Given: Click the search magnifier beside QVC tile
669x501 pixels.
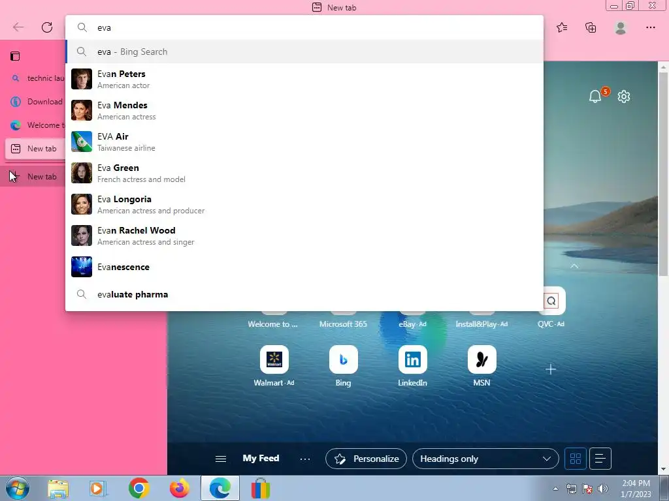Looking at the screenshot, I should pyautogui.click(x=551, y=301).
